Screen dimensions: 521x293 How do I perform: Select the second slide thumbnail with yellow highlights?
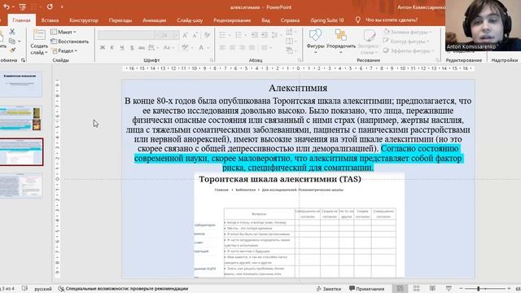(x=20, y=118)
